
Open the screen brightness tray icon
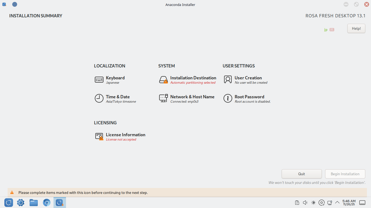coord(313,203)
